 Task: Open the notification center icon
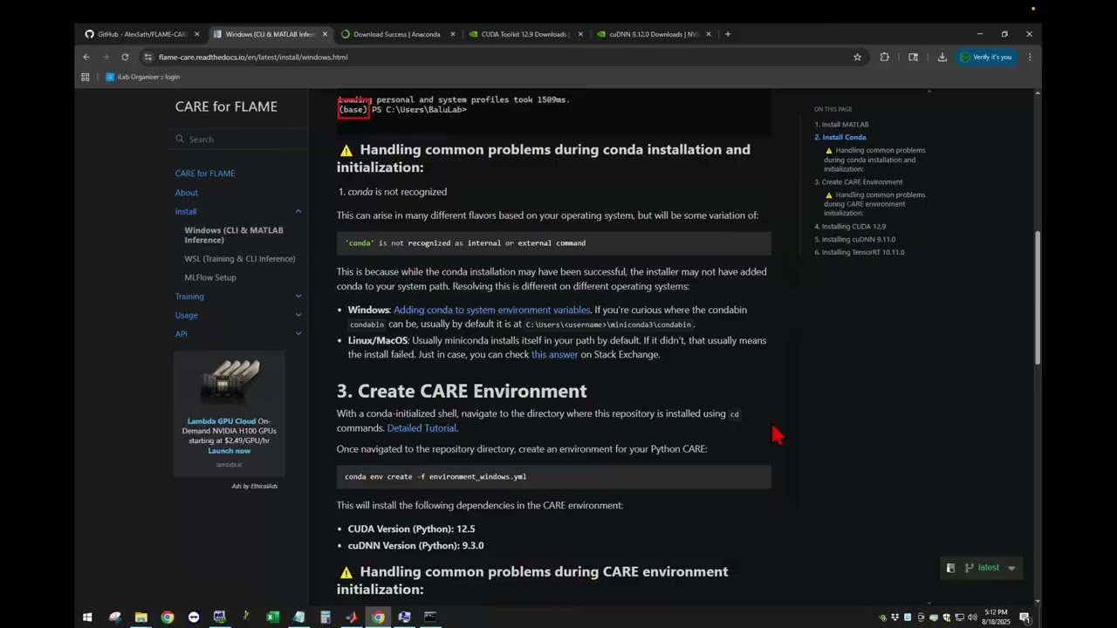(x=1024, y=618)
